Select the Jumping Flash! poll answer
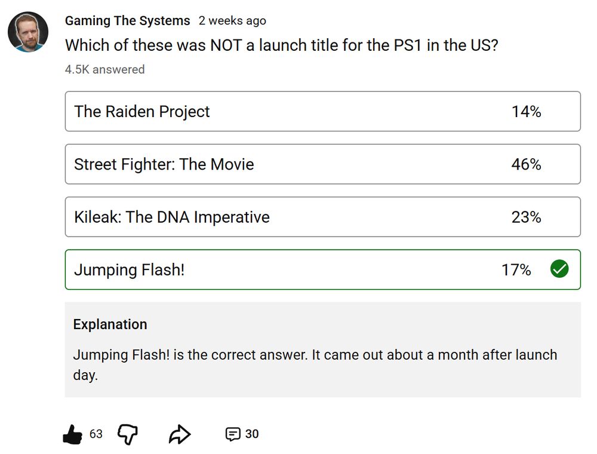The height and width of the screenshot is (454, 597). (322, 269)
